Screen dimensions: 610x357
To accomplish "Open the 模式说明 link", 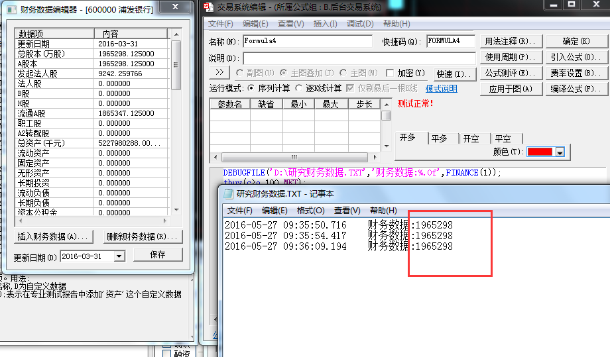I will click(441, 88).
